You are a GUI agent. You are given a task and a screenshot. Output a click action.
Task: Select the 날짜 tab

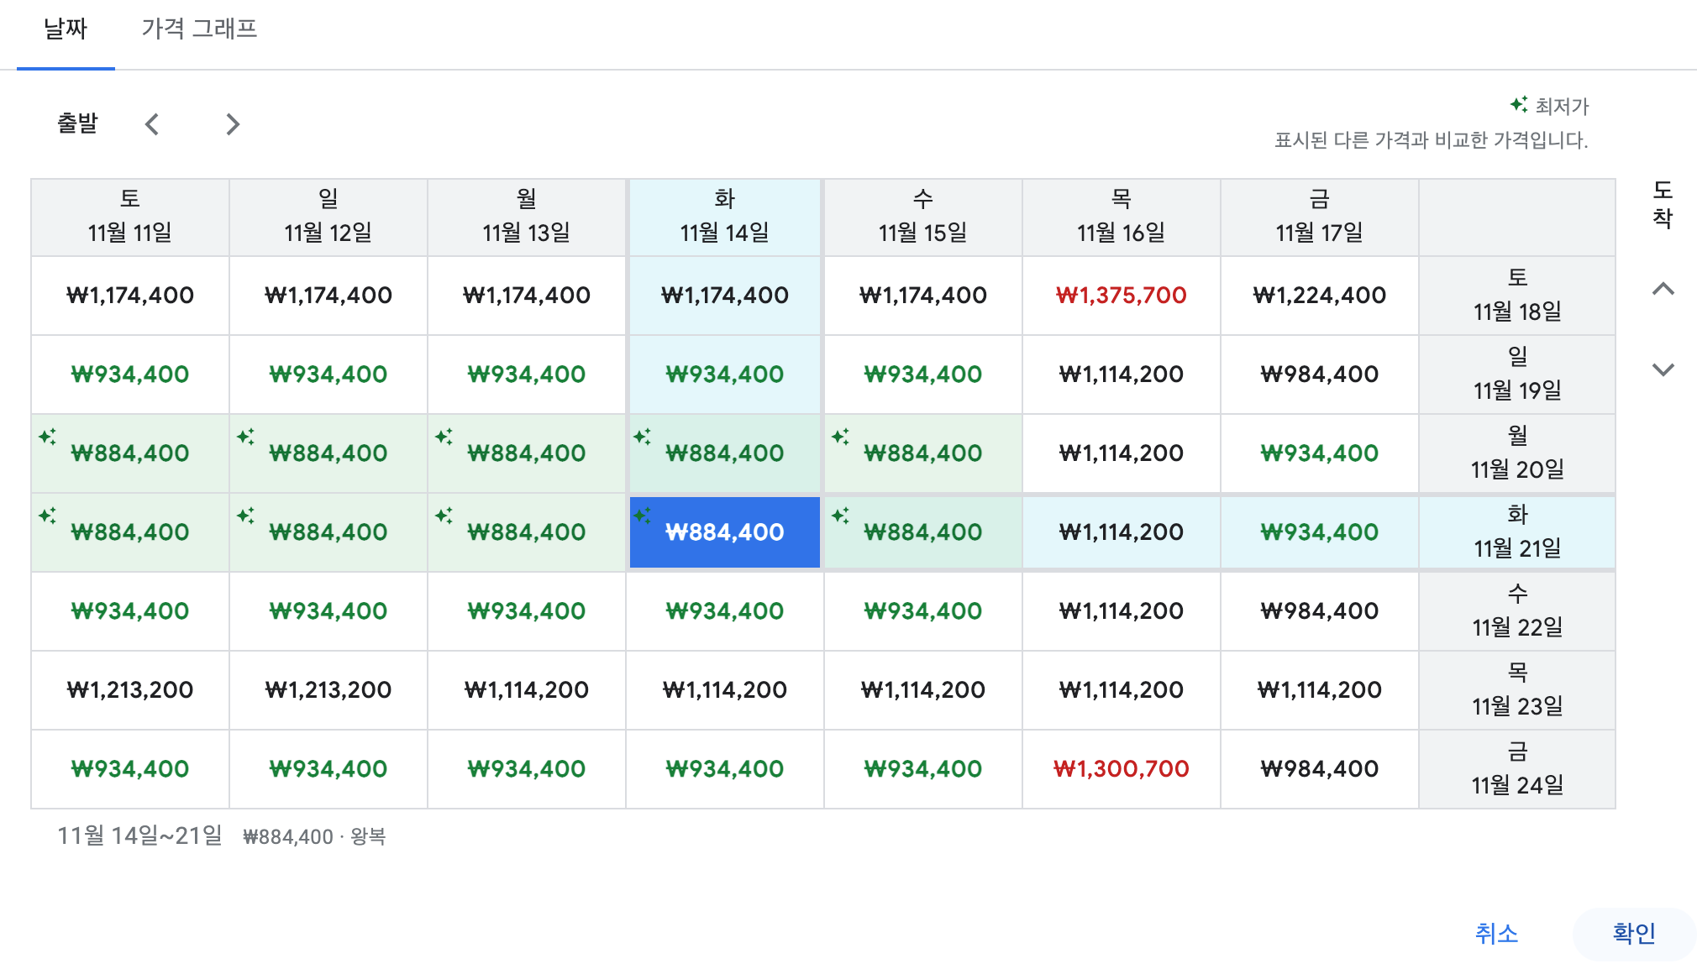tap(66, 29)
